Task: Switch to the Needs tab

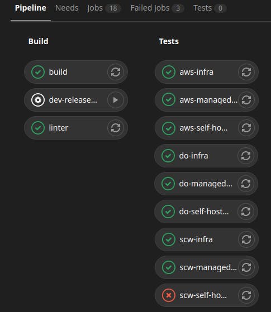Action: pos(66,8)
